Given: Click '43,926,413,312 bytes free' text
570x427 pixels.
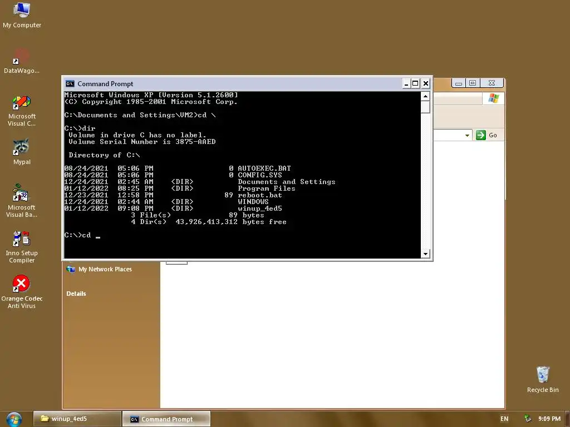Looking at the screenshot, I should [231, 222].
